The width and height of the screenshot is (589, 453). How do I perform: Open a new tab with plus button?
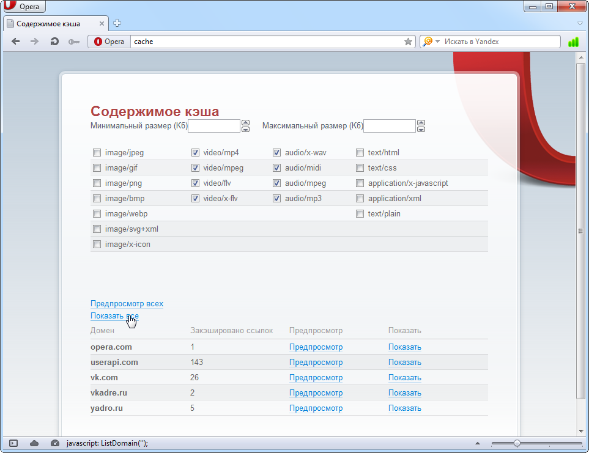point(117,23)
